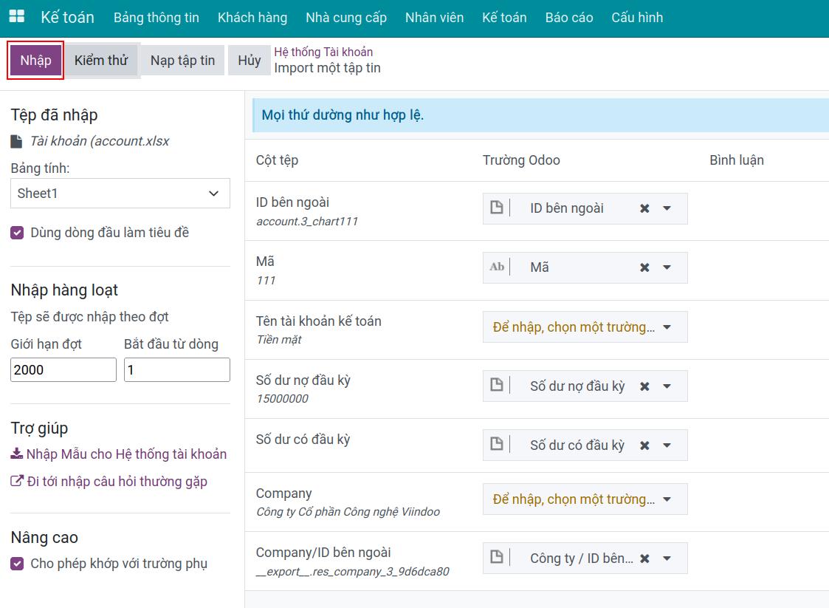Expand the Mã field dropdown arrow
This screenshot has height=608, width=829.
tap(667, 267)
